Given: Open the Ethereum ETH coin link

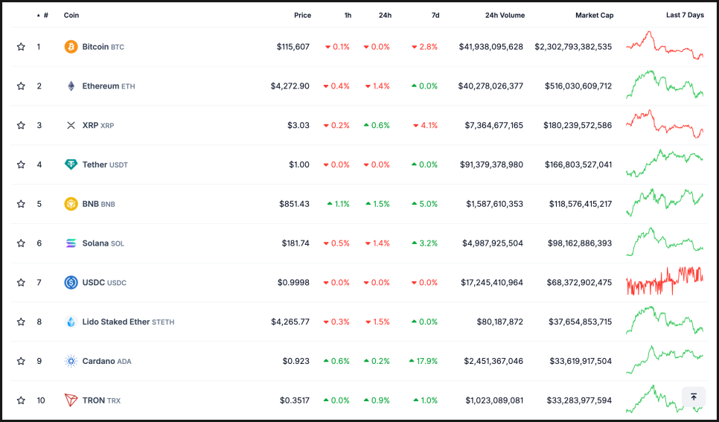Looking at the screenshot, I should click(109, 86).
